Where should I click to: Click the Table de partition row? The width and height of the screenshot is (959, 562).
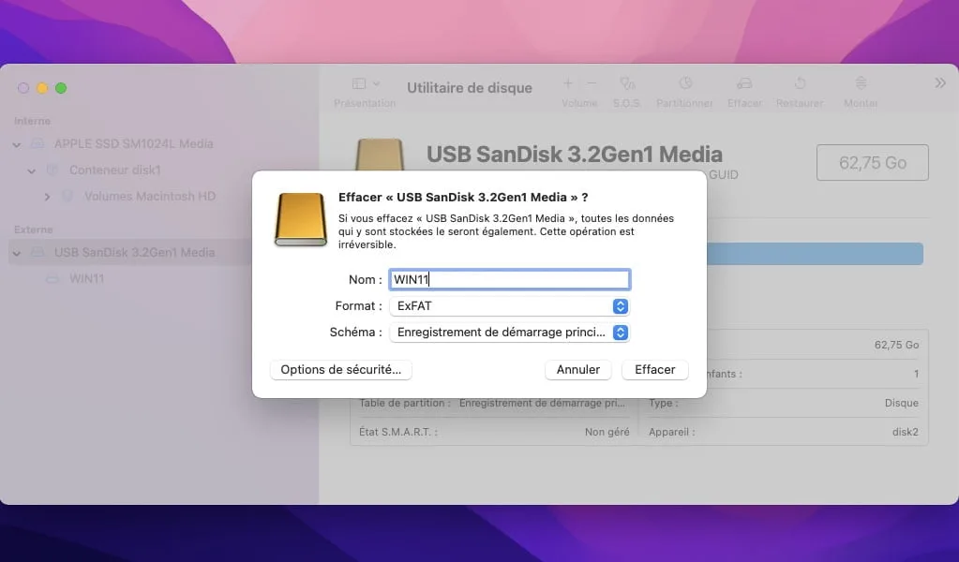494,403
